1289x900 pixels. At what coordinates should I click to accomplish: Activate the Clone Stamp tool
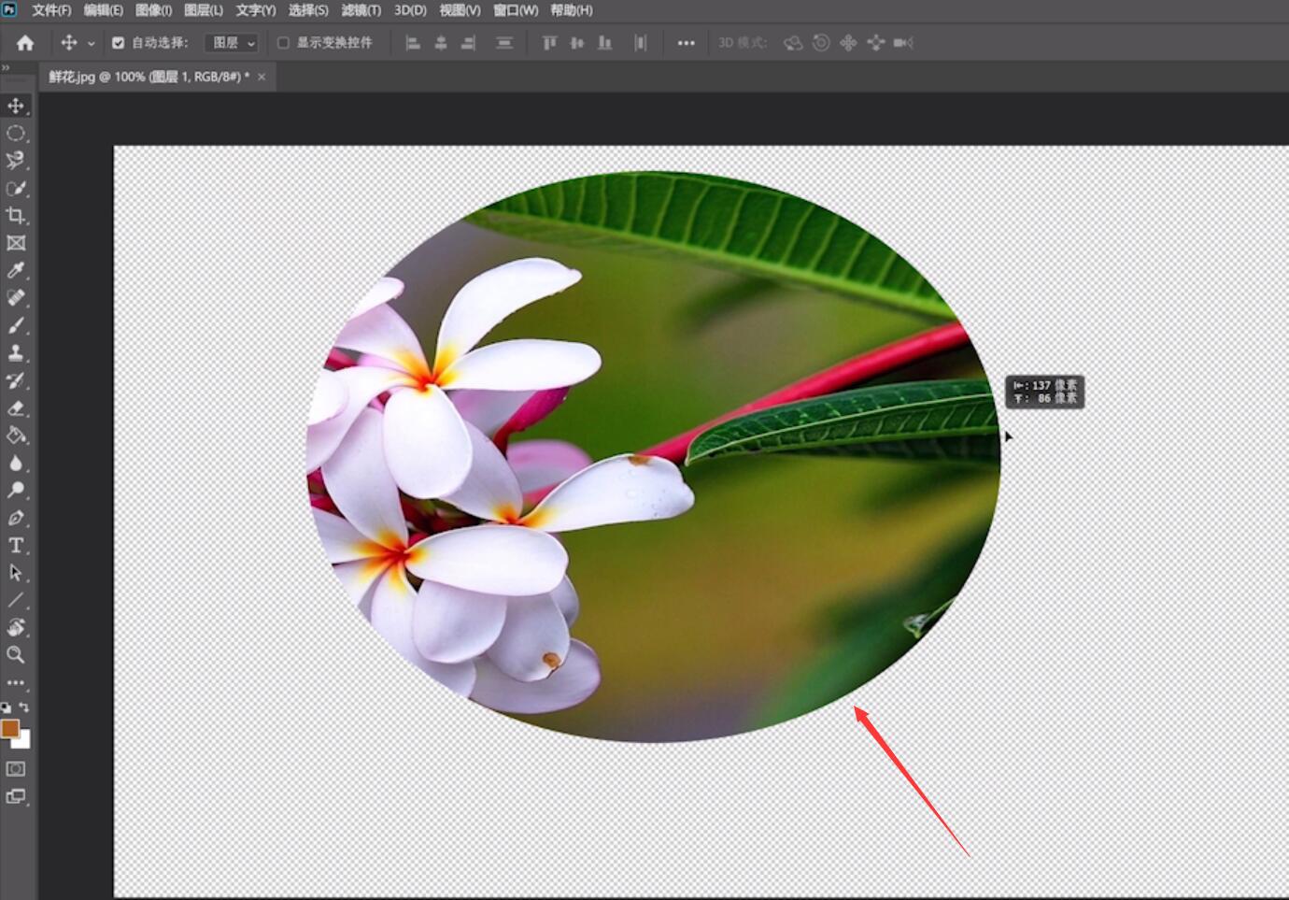(x=16, y=352)
